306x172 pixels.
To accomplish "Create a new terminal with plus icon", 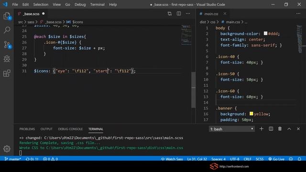I will (262, 129).
